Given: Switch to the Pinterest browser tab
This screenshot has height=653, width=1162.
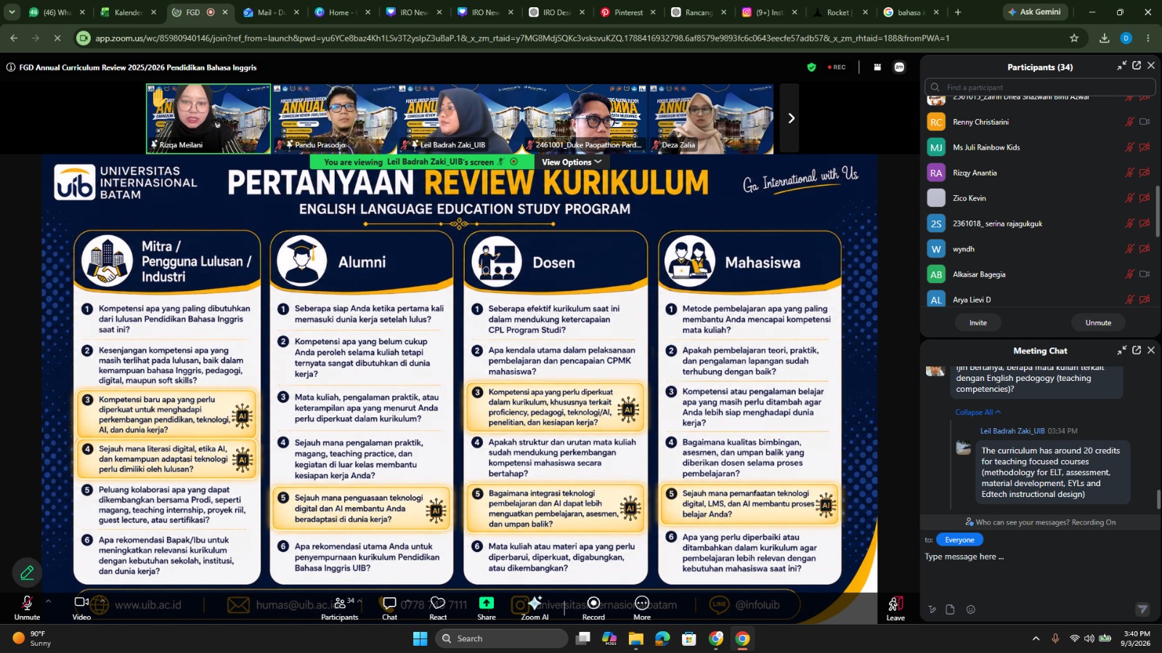Looking at the screenshot, I should tap(627, 12).
